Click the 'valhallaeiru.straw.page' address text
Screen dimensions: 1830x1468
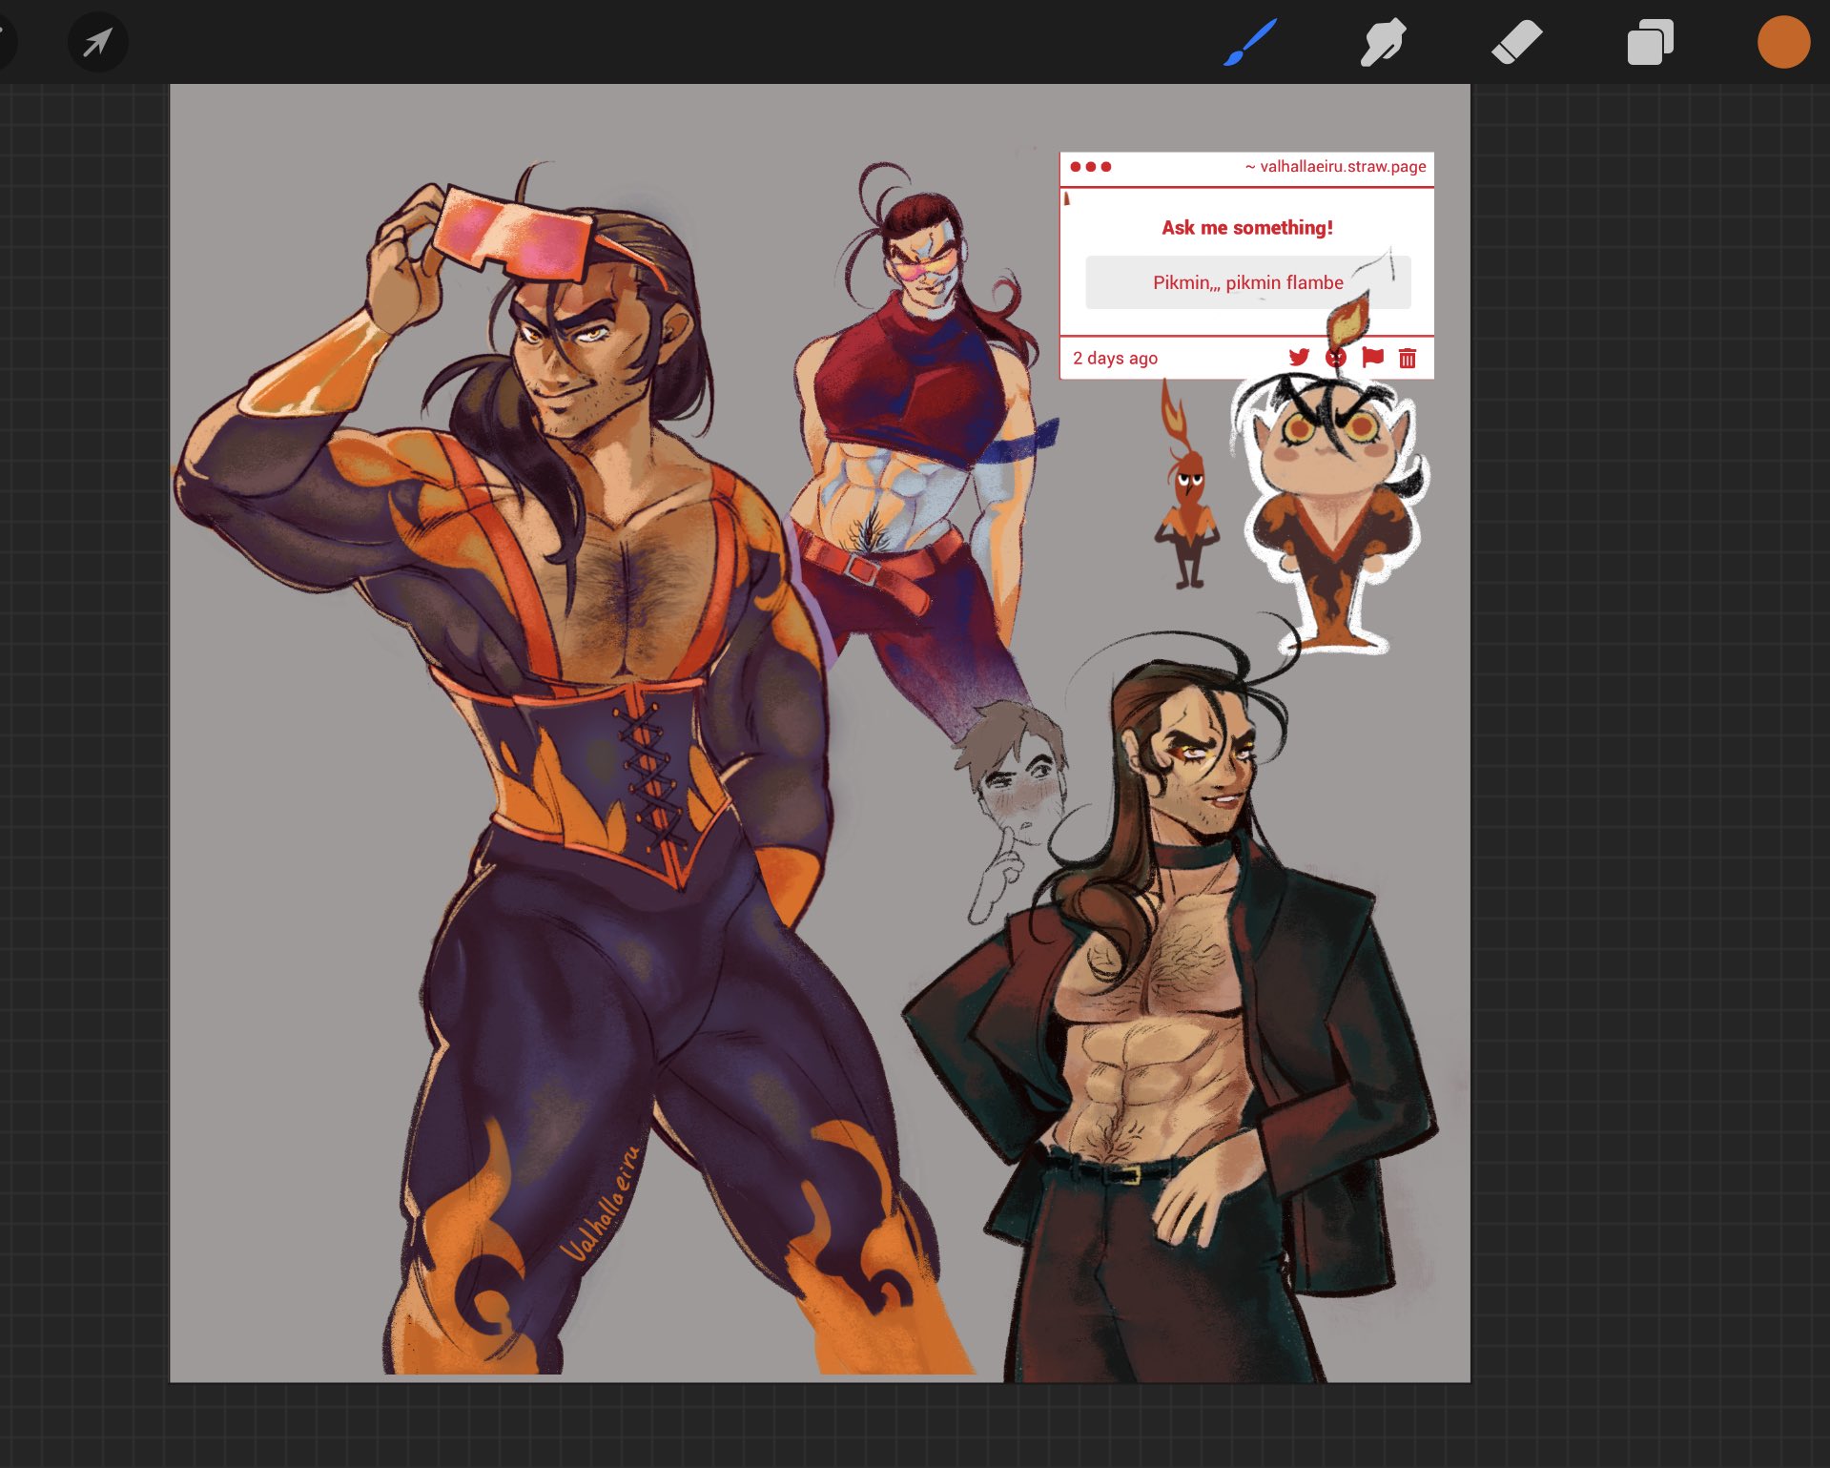(x=1343, y=167)
